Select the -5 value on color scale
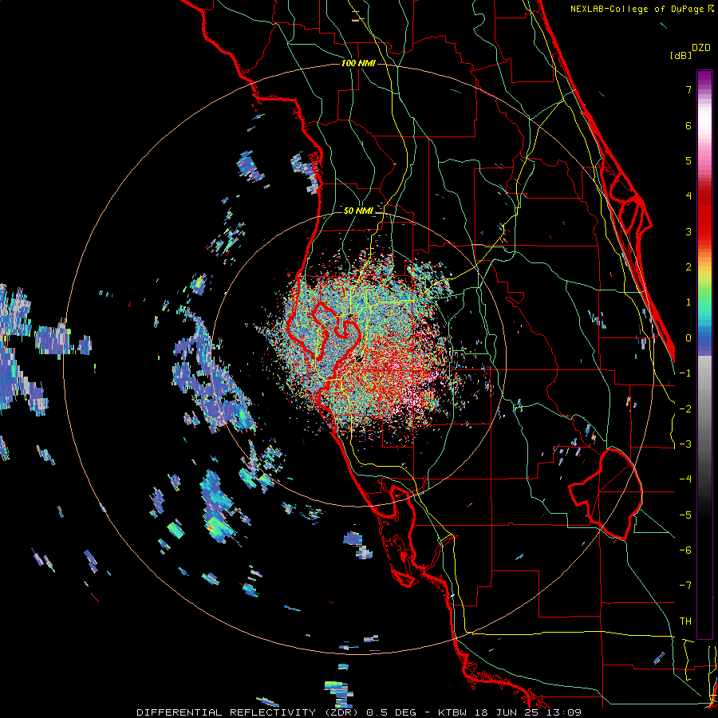The image size is (718, 718). [x=685, y=515]
